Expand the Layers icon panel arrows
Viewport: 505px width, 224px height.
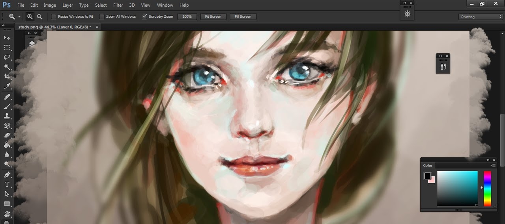[30, 33]
